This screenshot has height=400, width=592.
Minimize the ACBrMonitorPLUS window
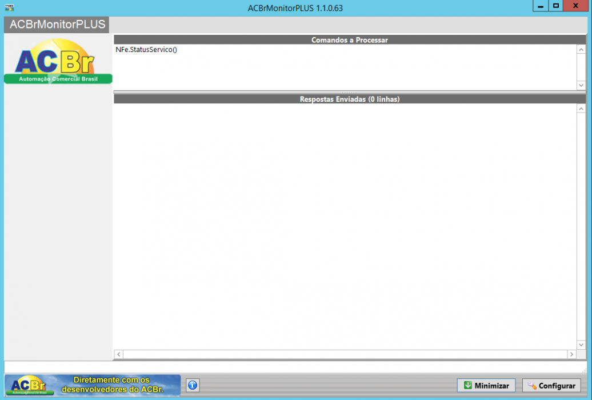coord(541,6)
